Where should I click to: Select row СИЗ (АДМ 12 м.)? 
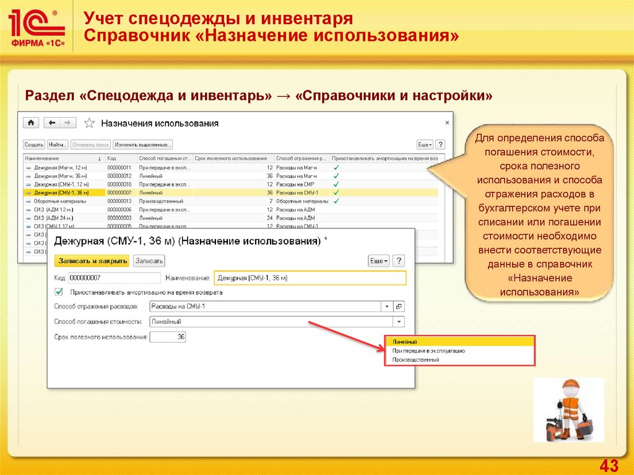[230, 209]
